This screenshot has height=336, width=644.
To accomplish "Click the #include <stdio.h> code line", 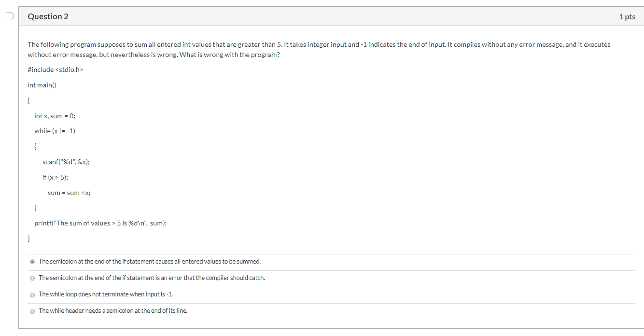I will coord(56,70).
